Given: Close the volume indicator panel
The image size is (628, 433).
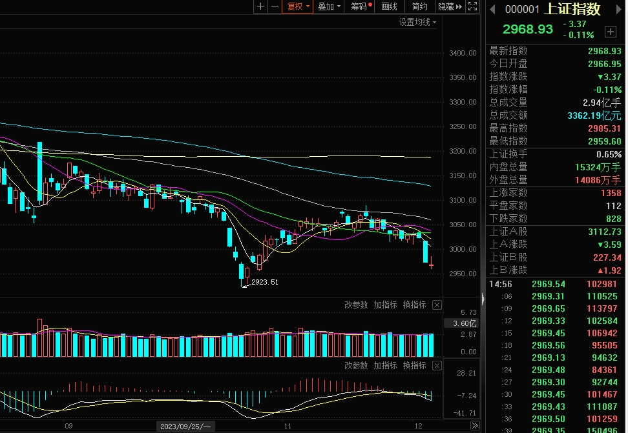Looking at the screenshot, I should (x=437, y=305).
